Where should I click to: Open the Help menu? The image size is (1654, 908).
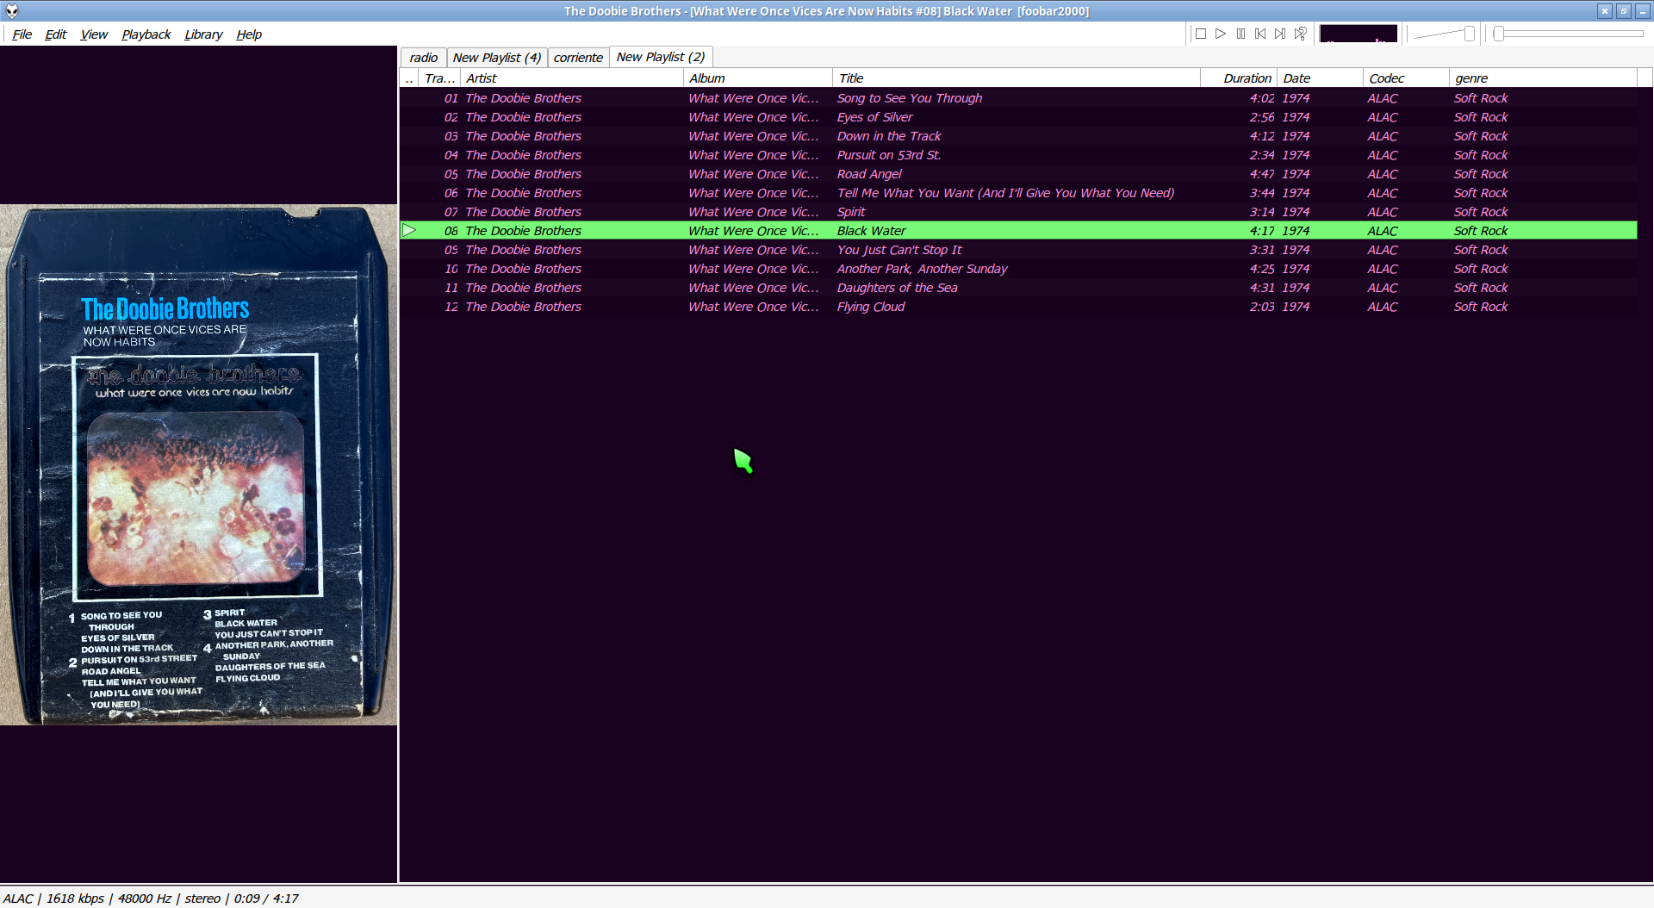249,34
